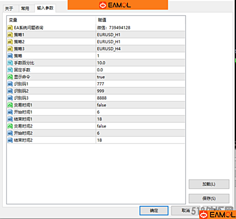The height and width of the screenshot is (219, 236).
Task: Select the 识别码3 value 8888
Action: (101, 98)
